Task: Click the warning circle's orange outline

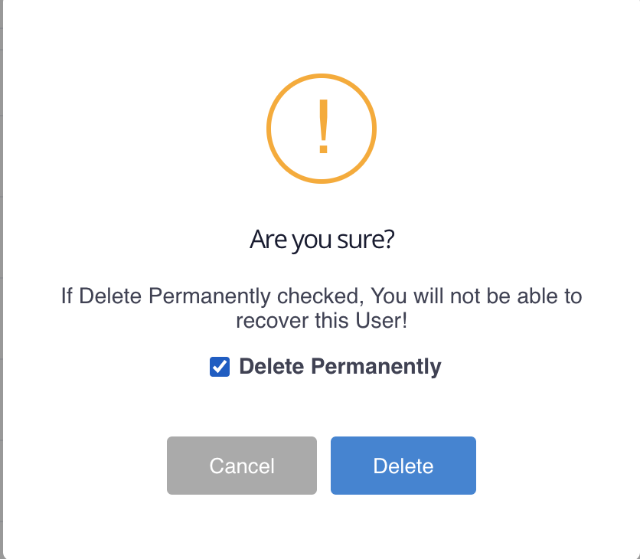Action: (x=322, y=76)
